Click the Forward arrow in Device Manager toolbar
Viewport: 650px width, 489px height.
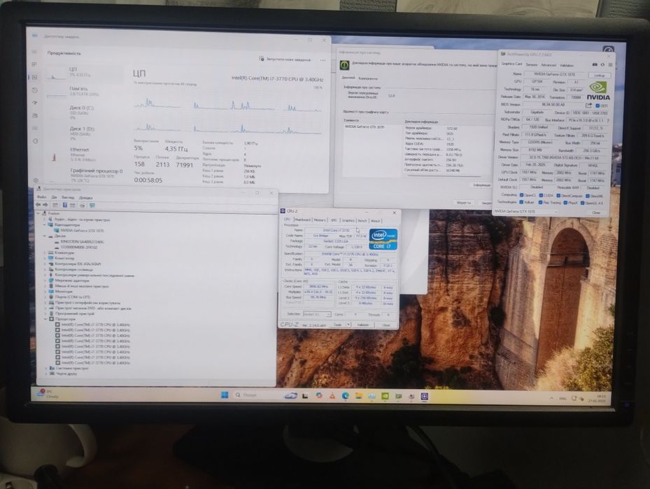point(45,205)
